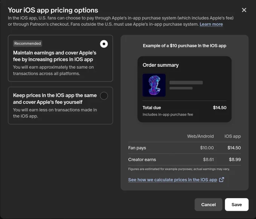Close the iOS pricing options dialog
Screen dimensions: 256x219
click(244, 10)
